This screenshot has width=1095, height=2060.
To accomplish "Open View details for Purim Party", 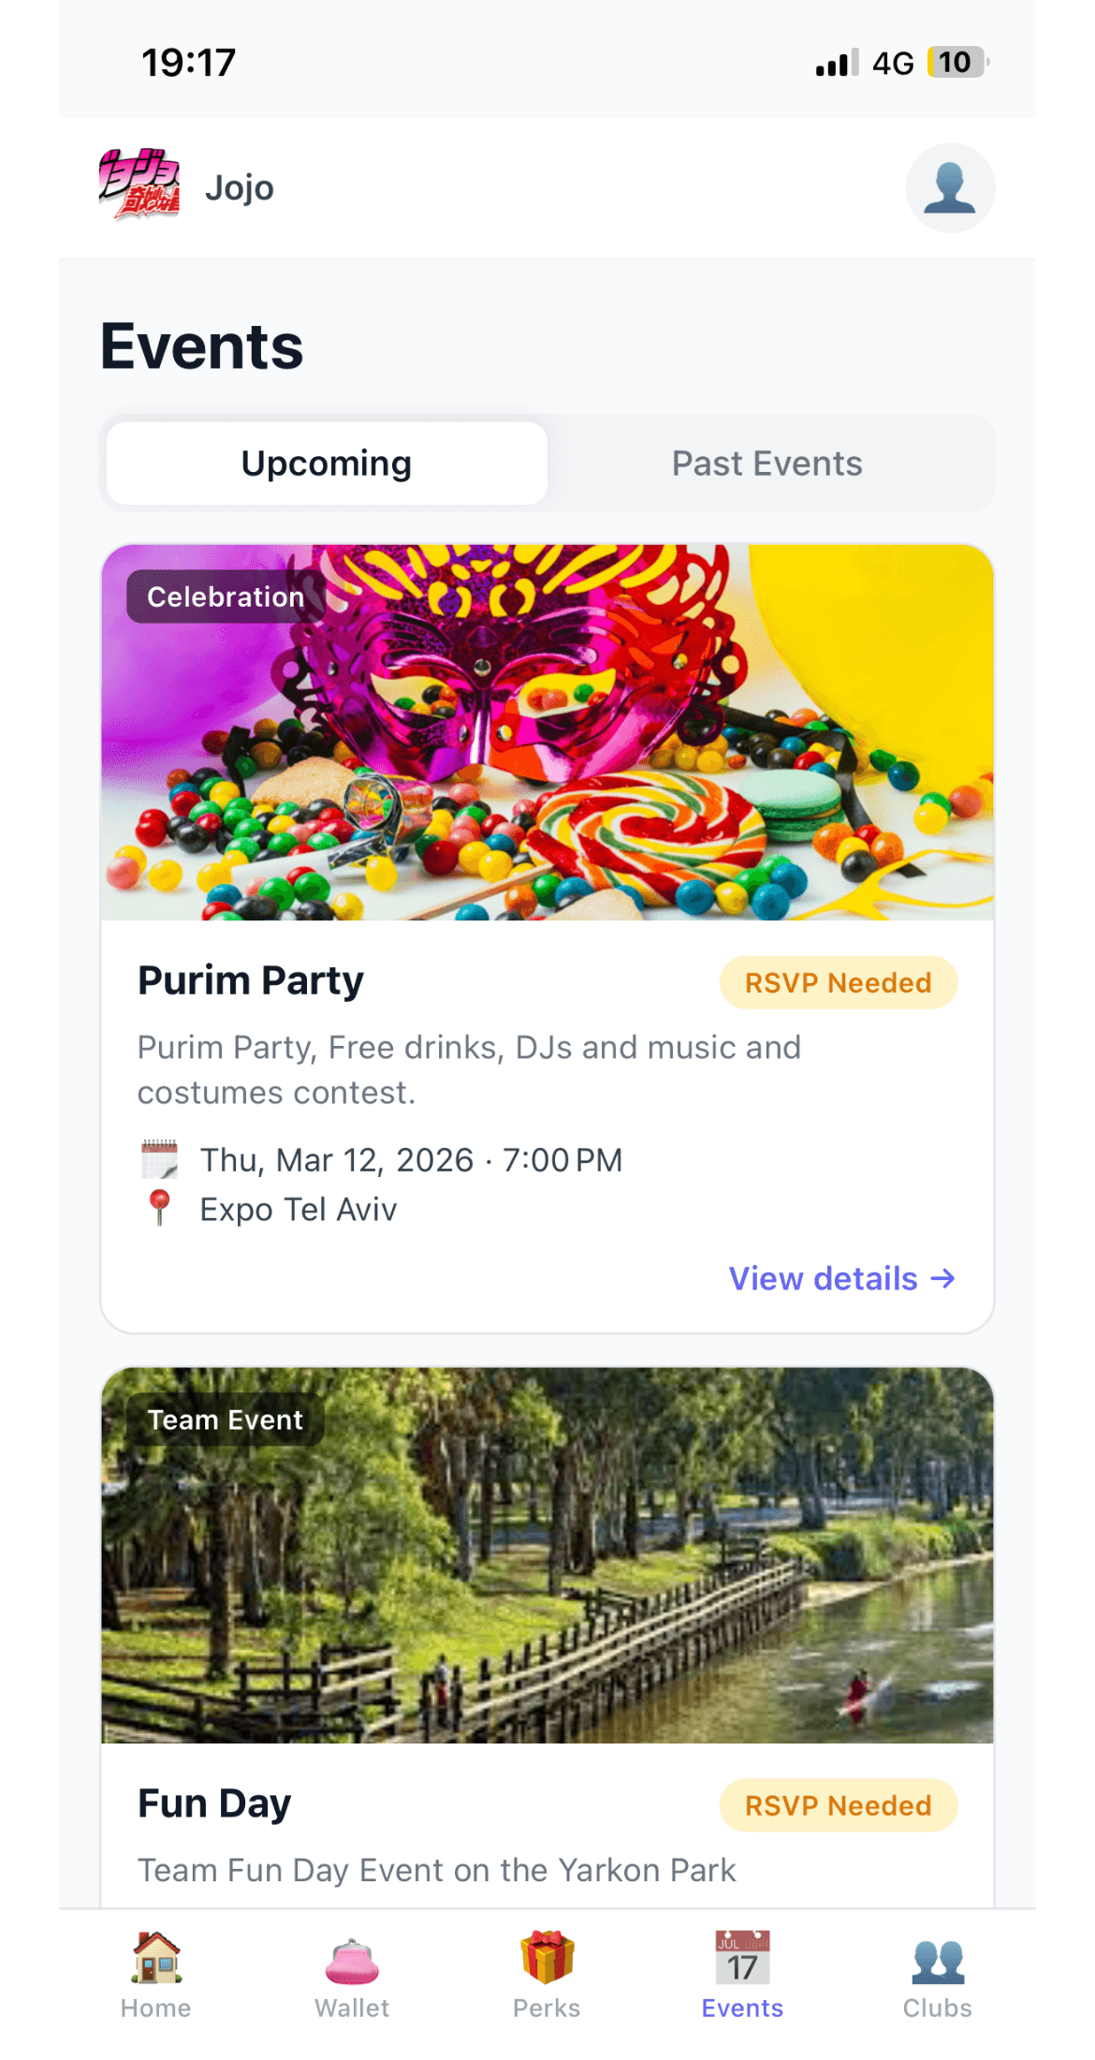I will (841, 1279).
